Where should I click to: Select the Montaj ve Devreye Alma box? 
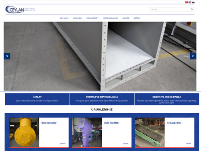[102, 99]
